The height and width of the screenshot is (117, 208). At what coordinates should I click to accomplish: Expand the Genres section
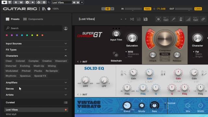36,89
